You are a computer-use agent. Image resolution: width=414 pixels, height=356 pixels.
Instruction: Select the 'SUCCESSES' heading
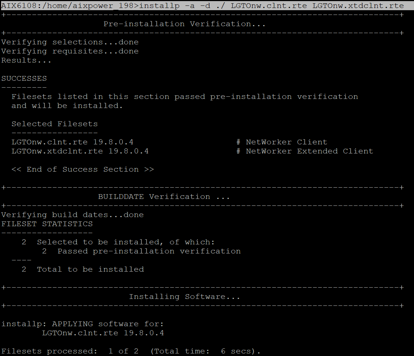[24, 79]
